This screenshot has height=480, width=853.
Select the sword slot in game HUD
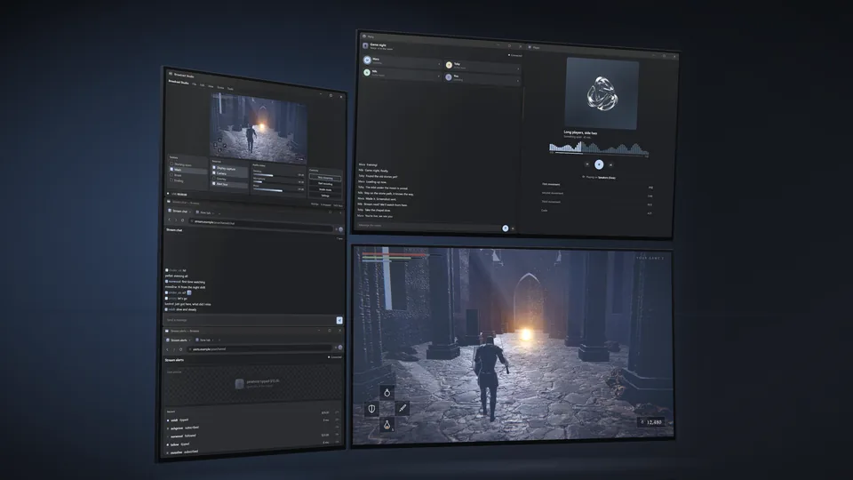(402, 408)
